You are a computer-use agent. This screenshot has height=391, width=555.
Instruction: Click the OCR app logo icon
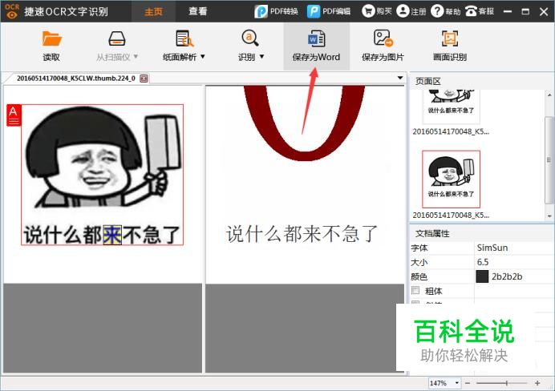(12, 11)
